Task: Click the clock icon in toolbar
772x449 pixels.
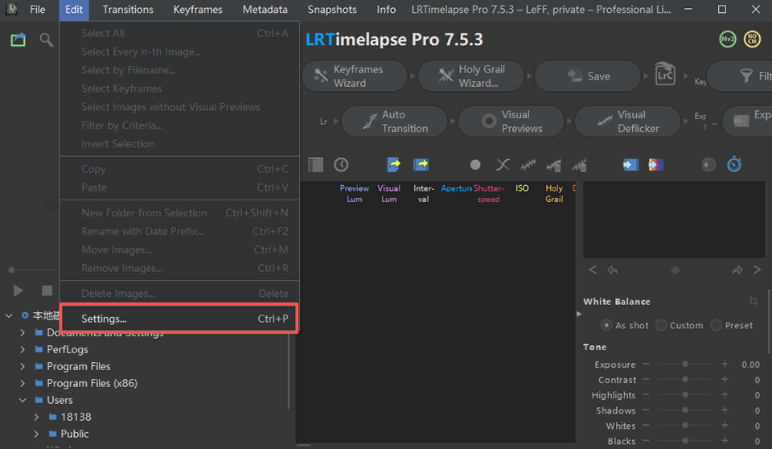Action: (341, 165)
